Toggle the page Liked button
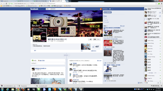The image size is (163, 91). [90, 39]
